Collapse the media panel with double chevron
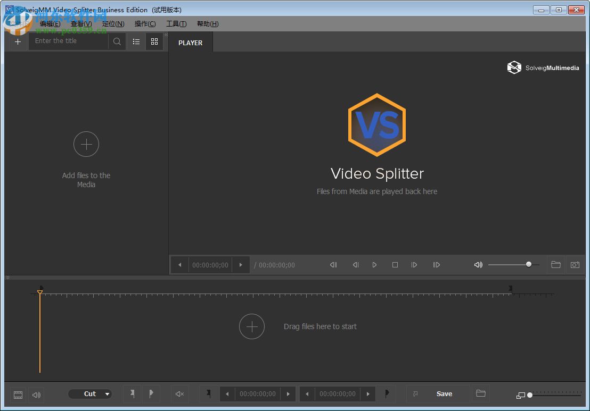The height and width of the screenshot is (411, 590). pyautogui.click(x=166, y=35)
